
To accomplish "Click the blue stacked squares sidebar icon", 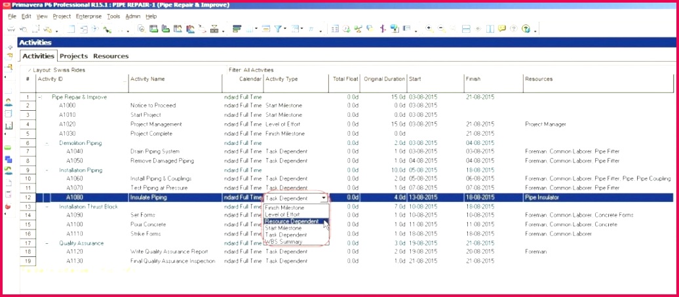I will [x=9, y=159].
